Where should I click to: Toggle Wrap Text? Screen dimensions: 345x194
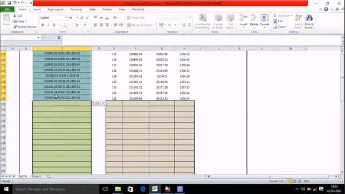point(135,18)
